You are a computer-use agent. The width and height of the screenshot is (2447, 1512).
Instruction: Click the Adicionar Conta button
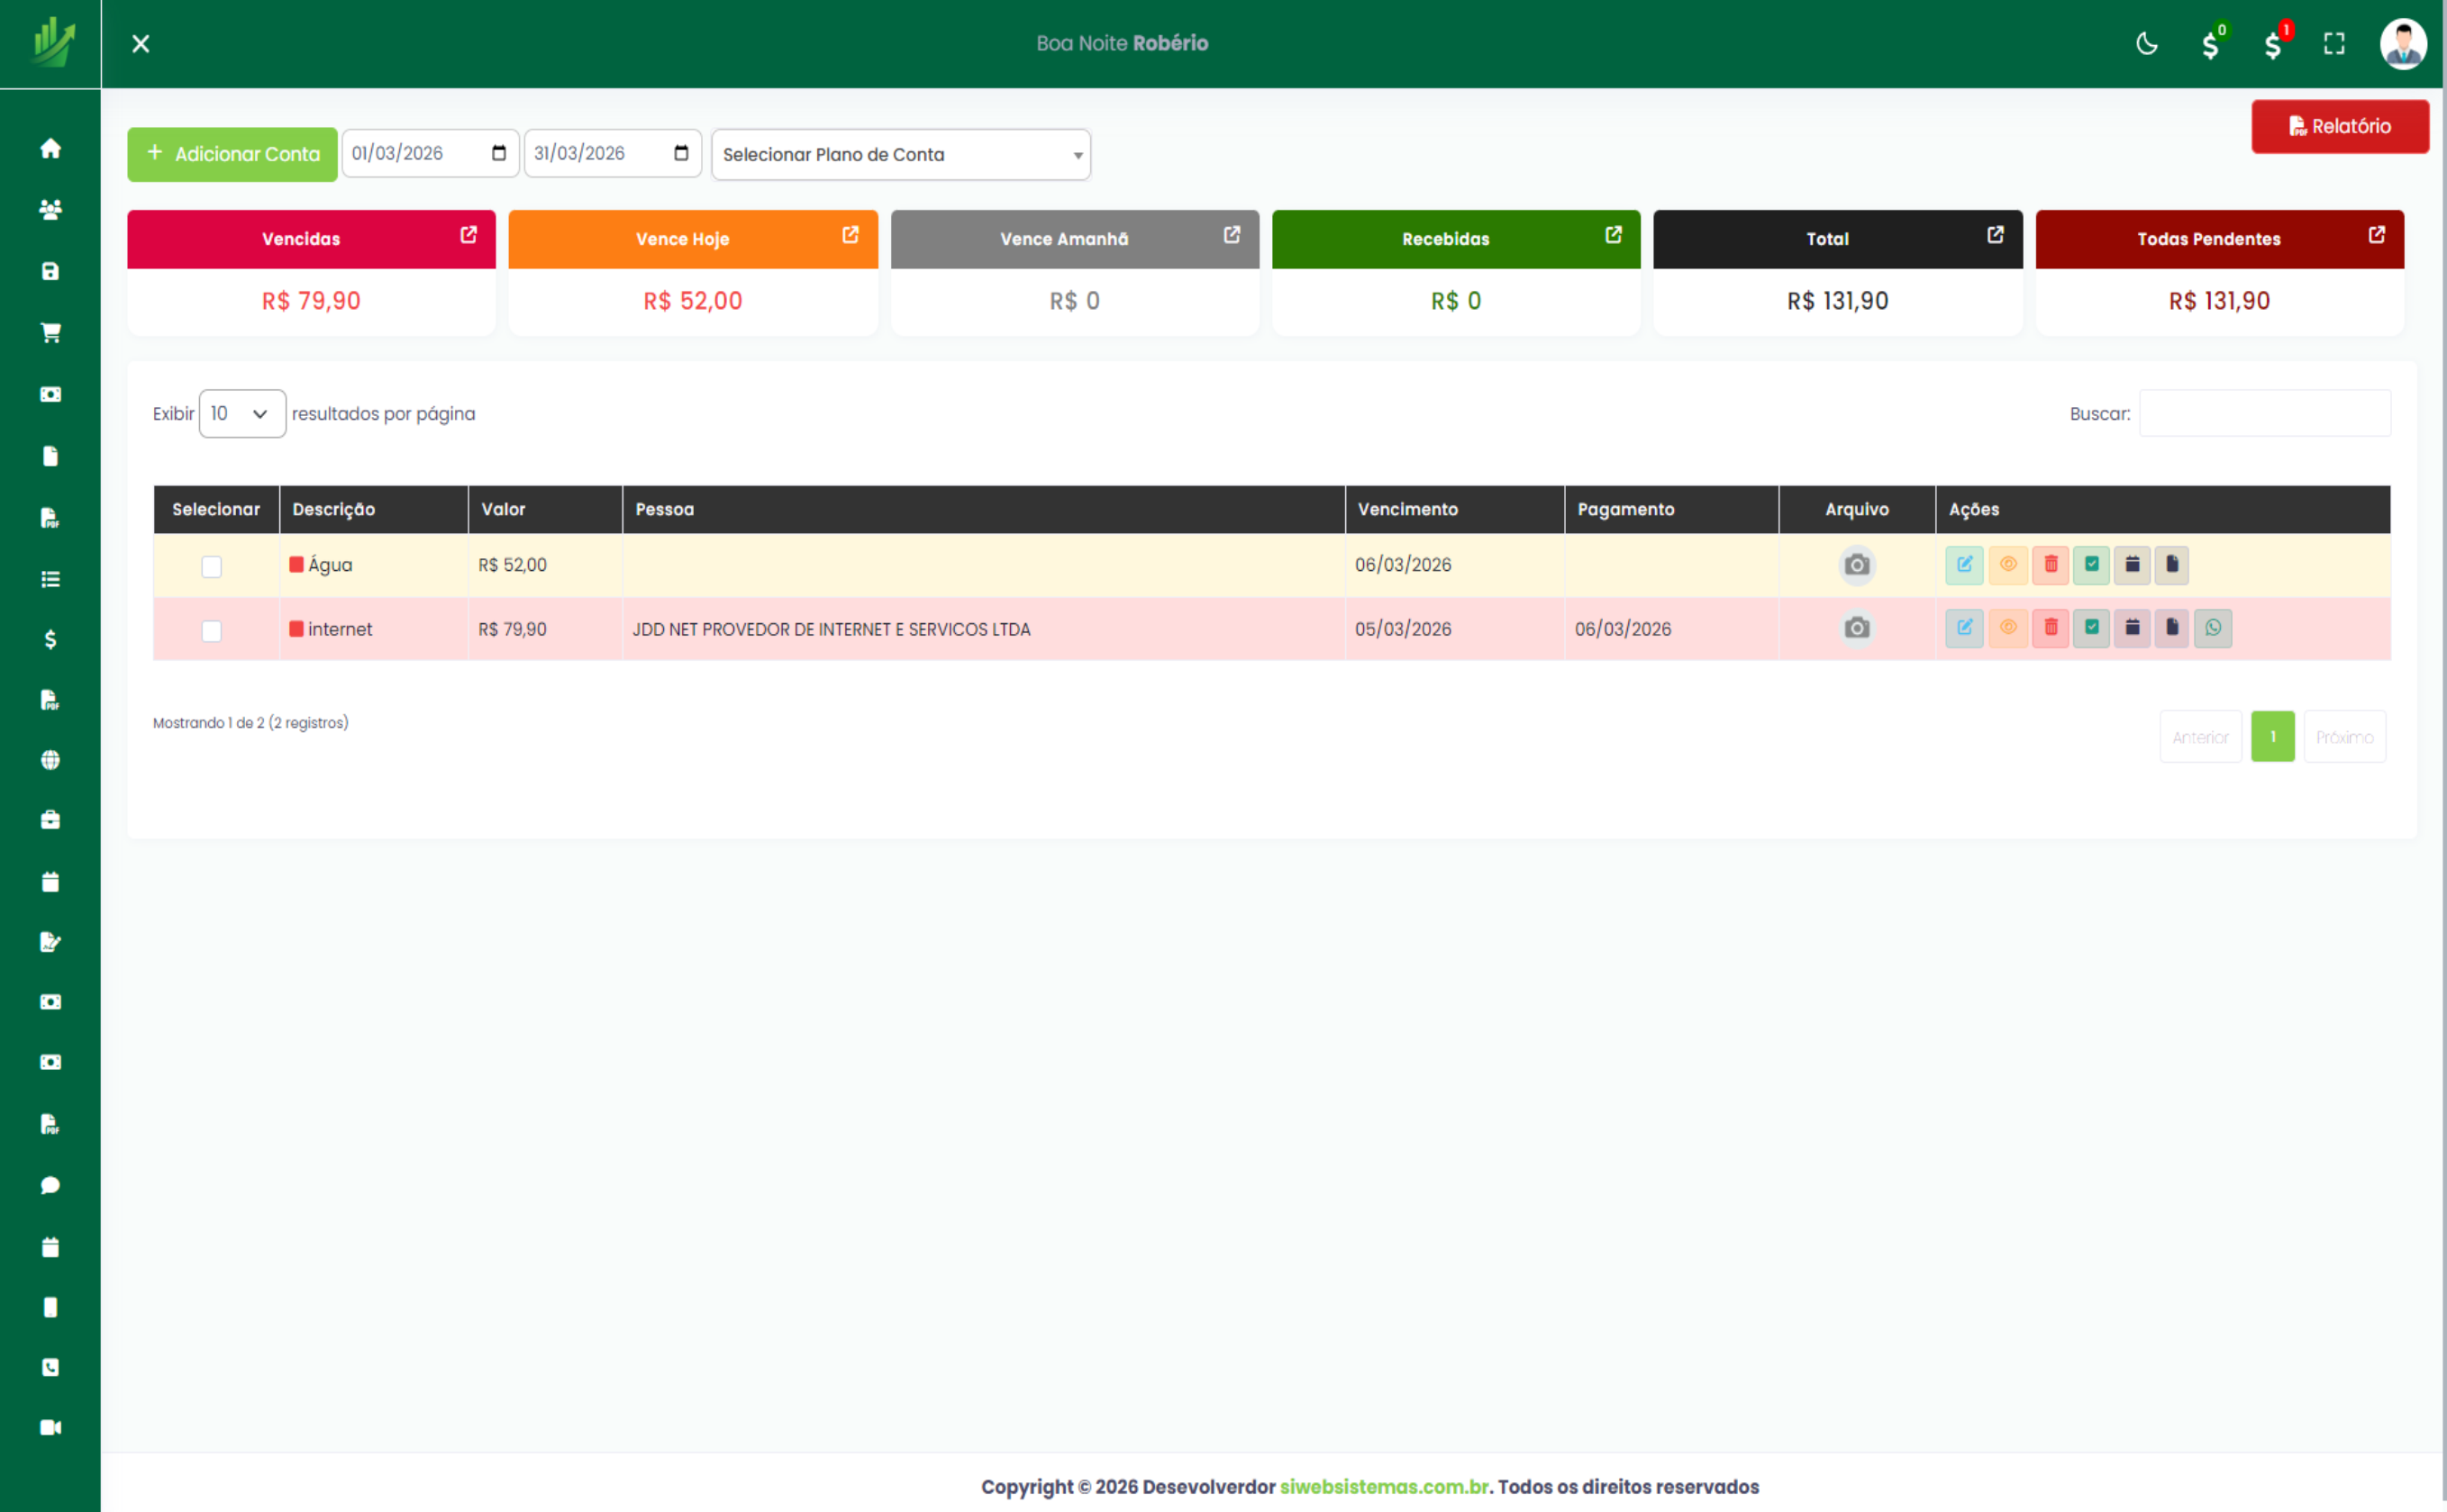[232, 154]
